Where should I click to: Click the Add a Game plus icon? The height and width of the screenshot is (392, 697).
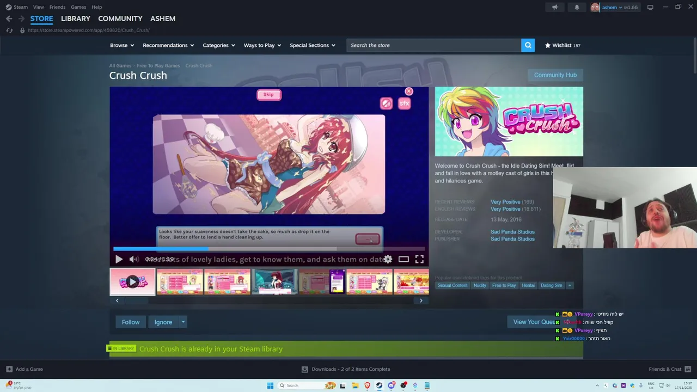pos(9,369)
